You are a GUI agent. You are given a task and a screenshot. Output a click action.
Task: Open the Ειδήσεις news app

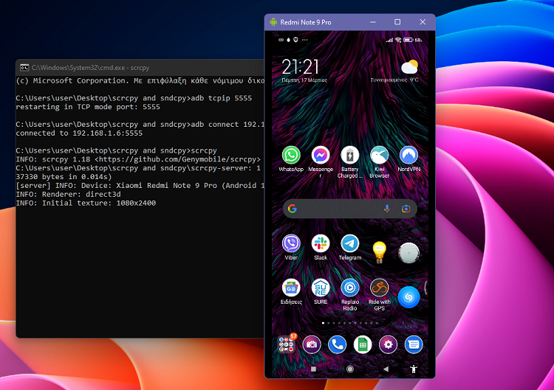(x=291, y=288)
